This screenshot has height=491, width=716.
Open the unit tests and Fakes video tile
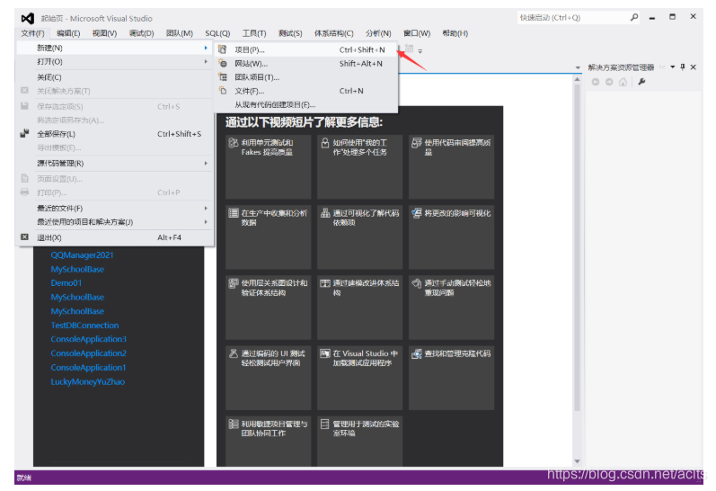[x=268, y=166]
